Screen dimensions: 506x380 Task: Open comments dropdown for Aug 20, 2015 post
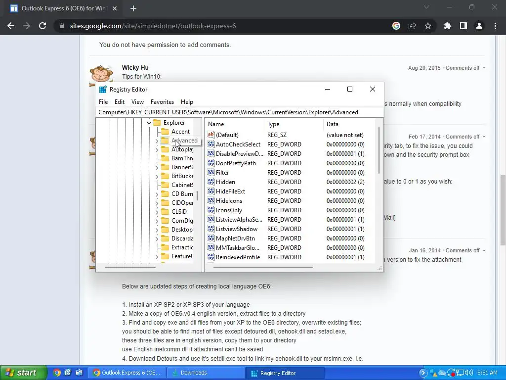(x=484, y=68)
